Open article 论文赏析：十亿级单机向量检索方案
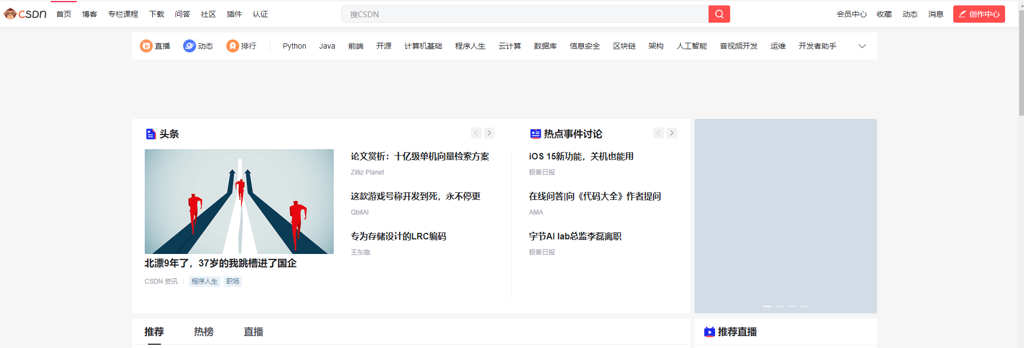The width and height of the screenshot is (1024, 348). (420, 156)
